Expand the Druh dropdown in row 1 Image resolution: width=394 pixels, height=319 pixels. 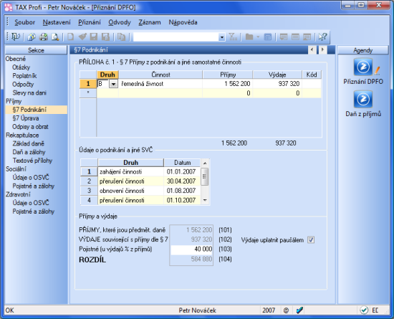click(x=113, y=84)
